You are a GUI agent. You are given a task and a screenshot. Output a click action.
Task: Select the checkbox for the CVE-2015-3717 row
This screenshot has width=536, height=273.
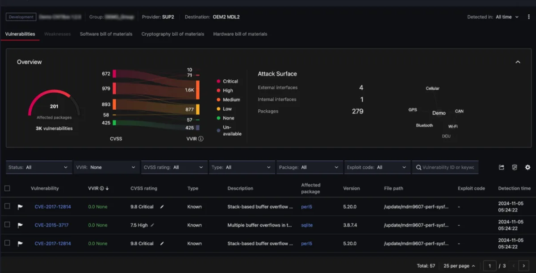(7, 224)
